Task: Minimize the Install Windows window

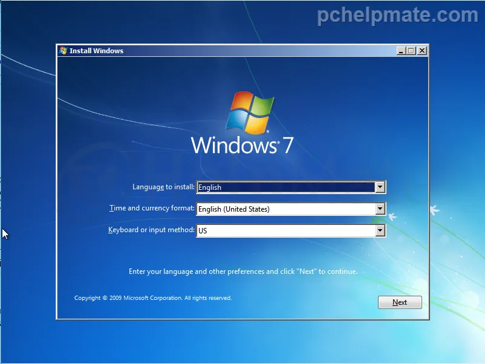Action: 401,51
